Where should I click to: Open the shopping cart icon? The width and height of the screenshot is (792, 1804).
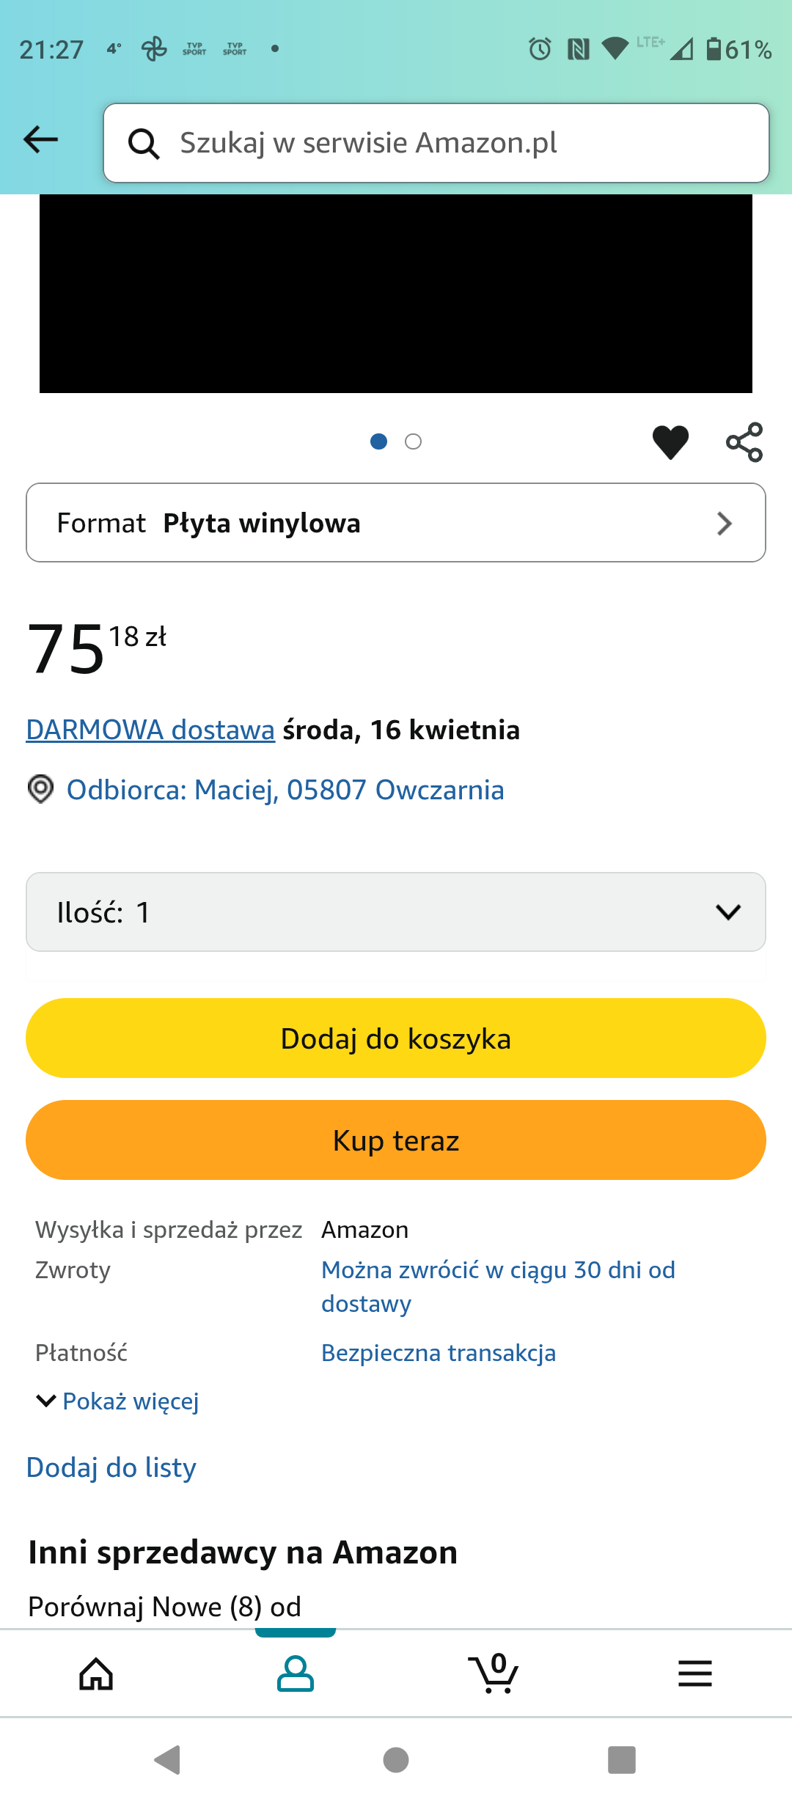[x=494, y=1674]
